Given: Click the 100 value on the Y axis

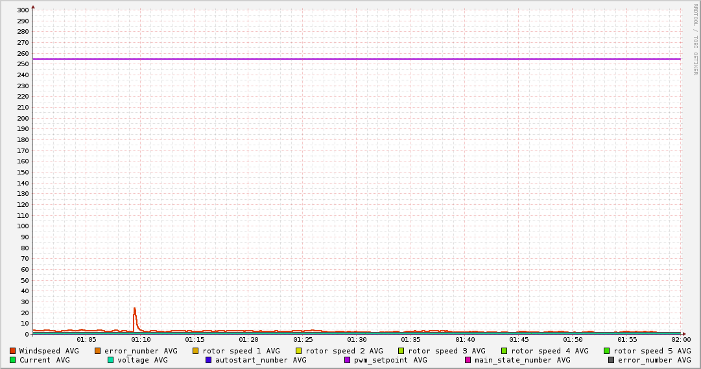Looking at the screenshot, I should coord(23,226).
